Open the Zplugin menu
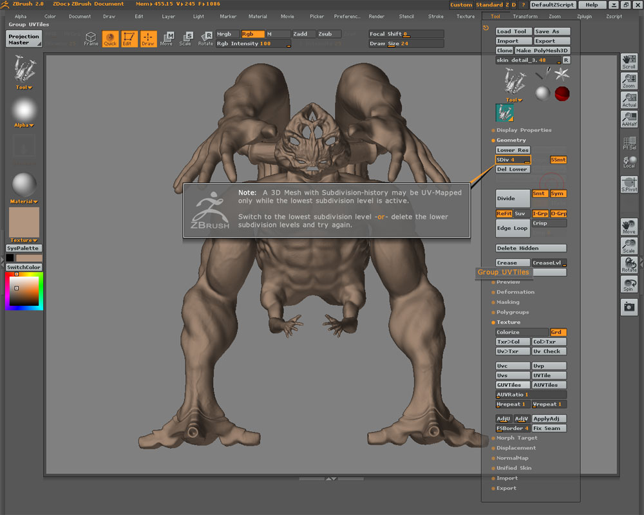The image size is (644, 515). [x=584, y=17]
